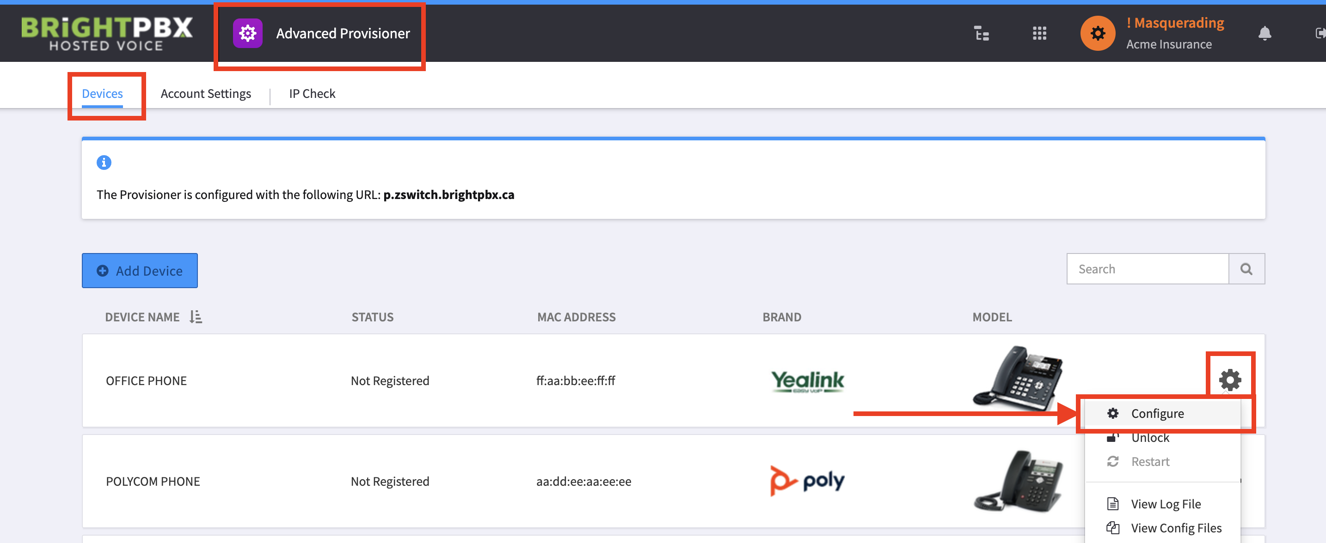Choose View Config Files in the menu
The image size is (1326, 543).
(1162, 528)
